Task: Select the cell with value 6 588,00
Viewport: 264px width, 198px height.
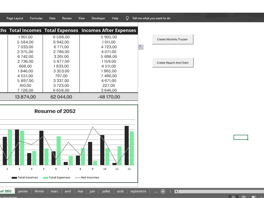Action: (x=61, y=37)
